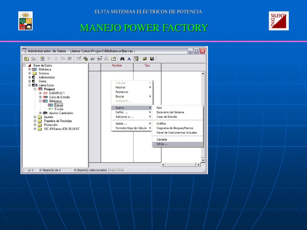This screenshot has height=230, width=307.
Task: Select the Ajustes folder in the tree
Action: [x=49, y=117]
